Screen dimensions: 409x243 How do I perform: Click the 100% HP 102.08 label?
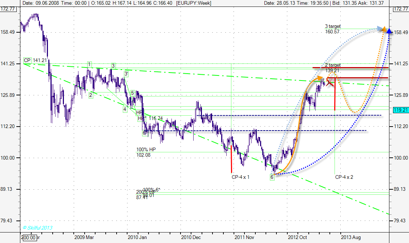143,152
